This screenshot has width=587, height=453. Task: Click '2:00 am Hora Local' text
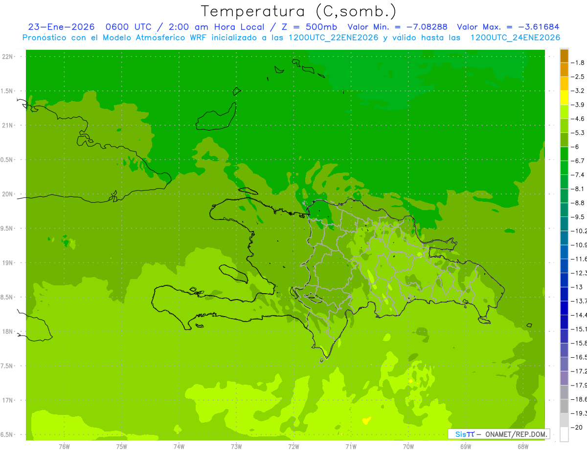[x=216, y=27]
